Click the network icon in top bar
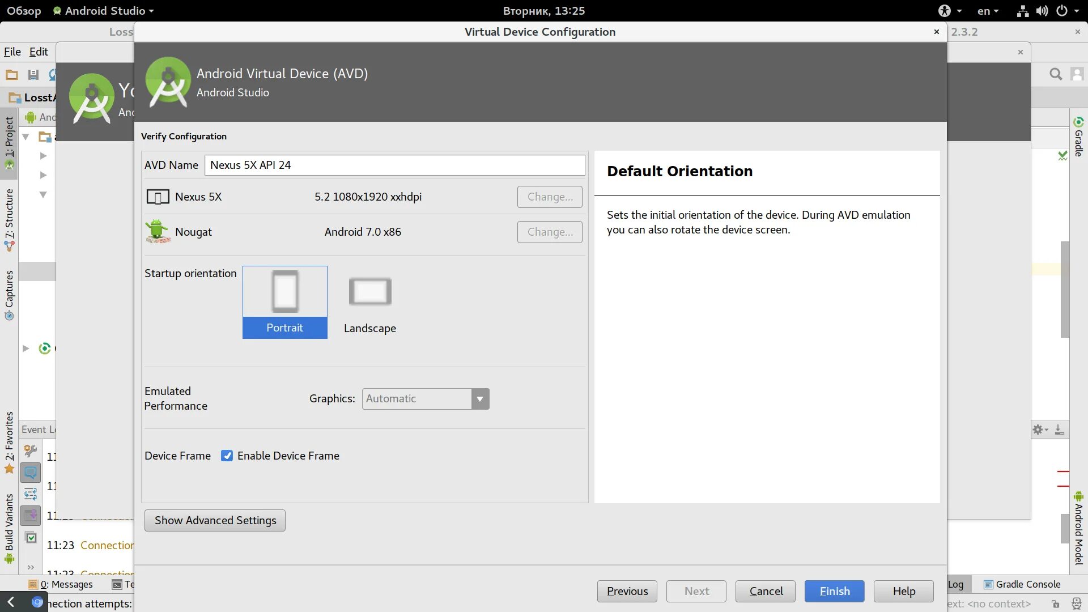The height and width of the screenshot is (612, 1088). pos(1022,11)
